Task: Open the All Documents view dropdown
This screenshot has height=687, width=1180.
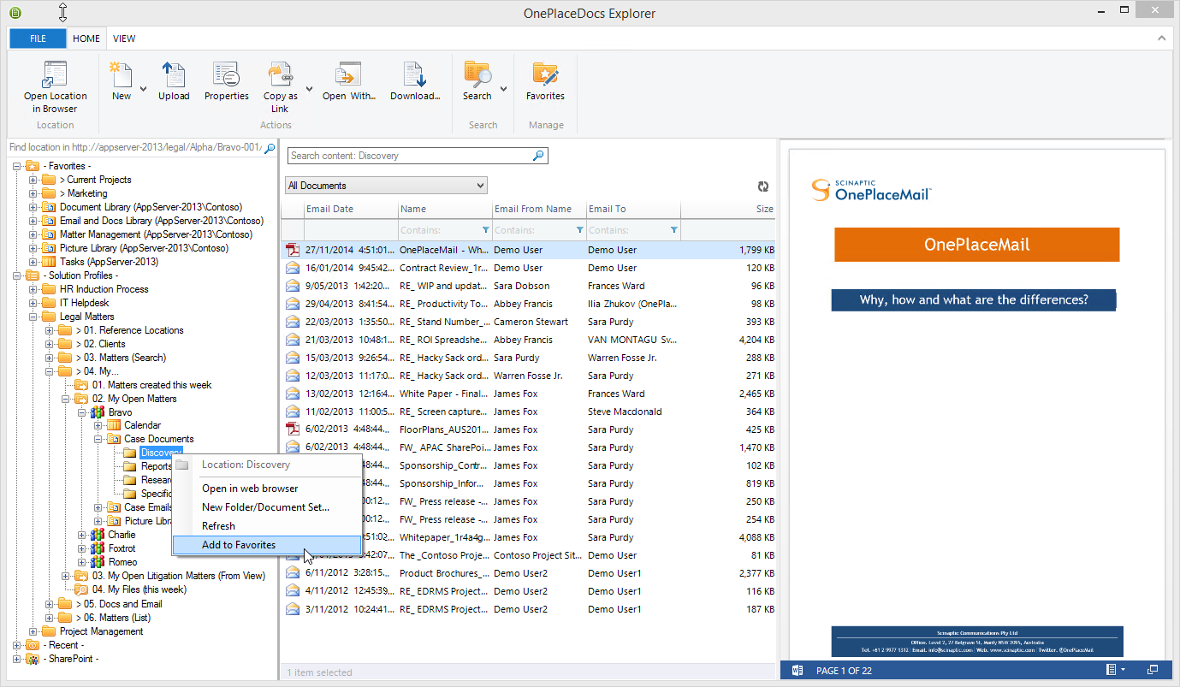Action: coord(386,186)
